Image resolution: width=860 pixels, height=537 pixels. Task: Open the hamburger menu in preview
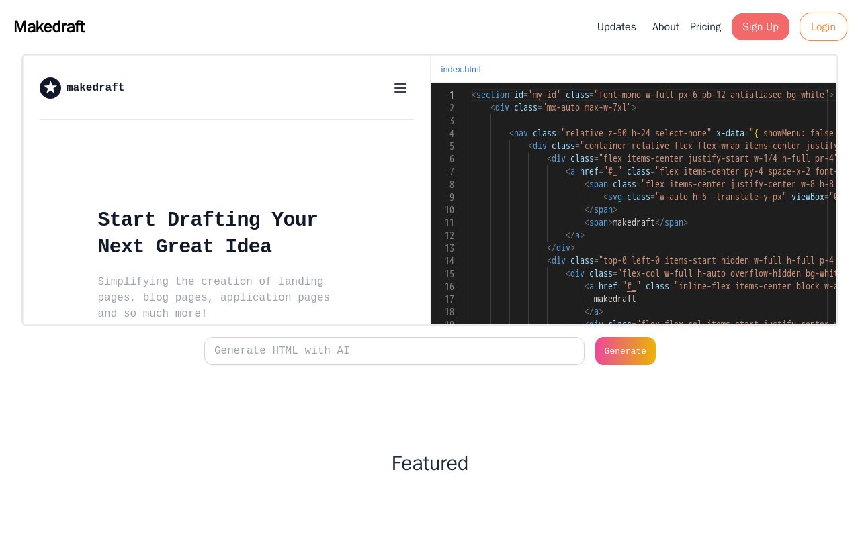(400, 88)
